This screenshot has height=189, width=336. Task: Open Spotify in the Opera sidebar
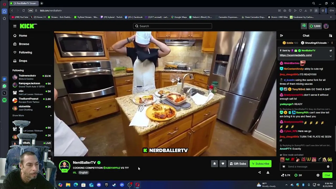point(4,100)
